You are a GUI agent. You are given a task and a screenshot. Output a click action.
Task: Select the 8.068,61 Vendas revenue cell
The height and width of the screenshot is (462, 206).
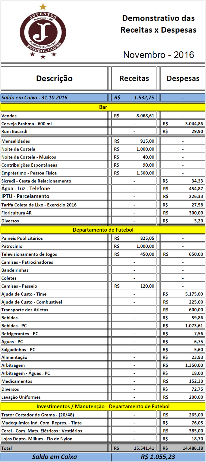[134, 116]
